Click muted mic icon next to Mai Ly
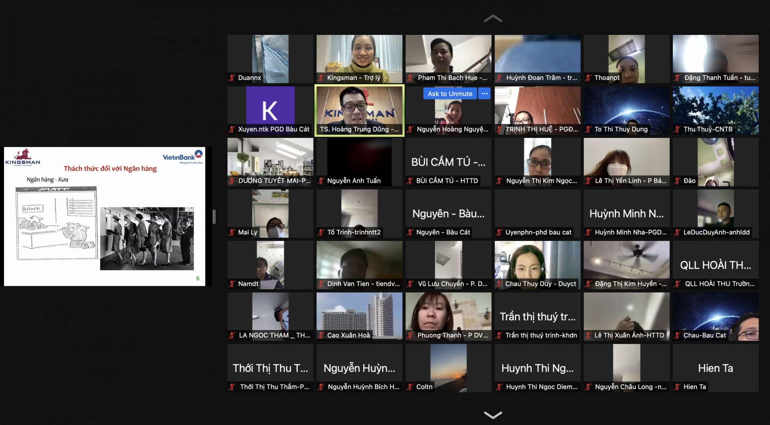The image size is (770, 425). click(x=232, y=232)
